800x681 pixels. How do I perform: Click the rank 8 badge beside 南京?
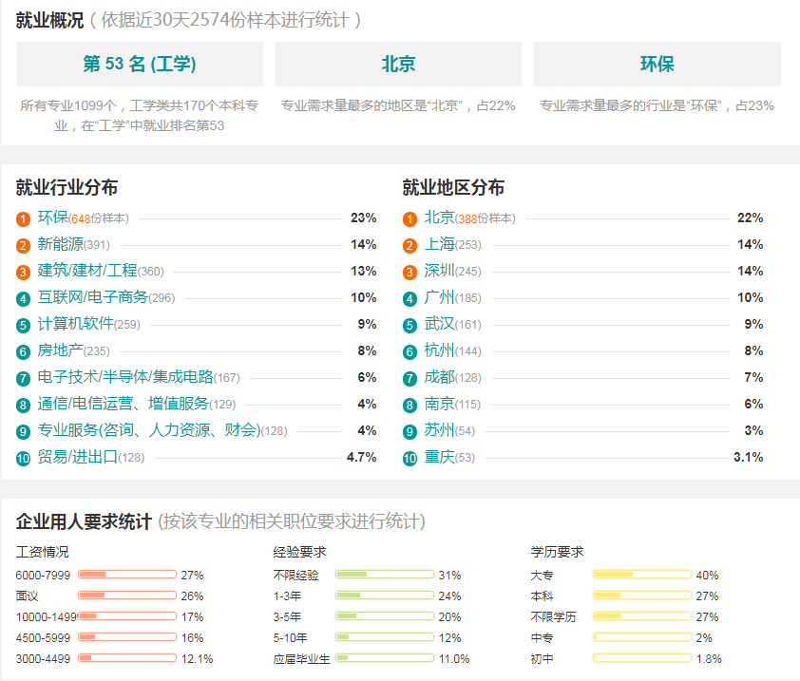(x=410, y=406)
